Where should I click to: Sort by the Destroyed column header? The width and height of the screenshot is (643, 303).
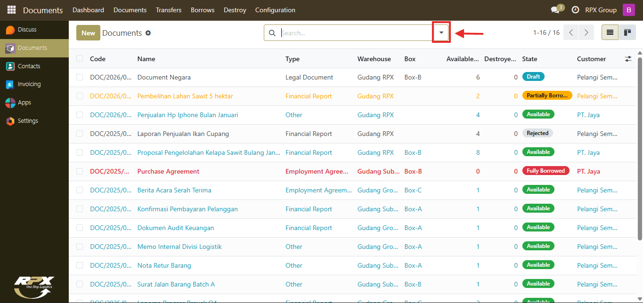501,59
